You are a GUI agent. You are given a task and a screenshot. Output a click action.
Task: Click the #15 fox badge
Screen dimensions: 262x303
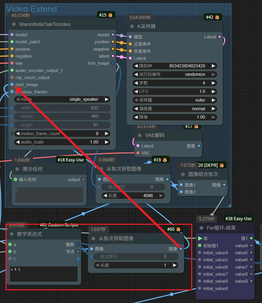coord(106,15)
